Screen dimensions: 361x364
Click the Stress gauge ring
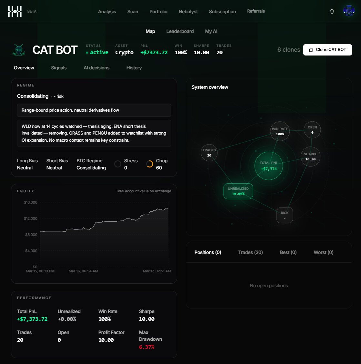[118, 164]
